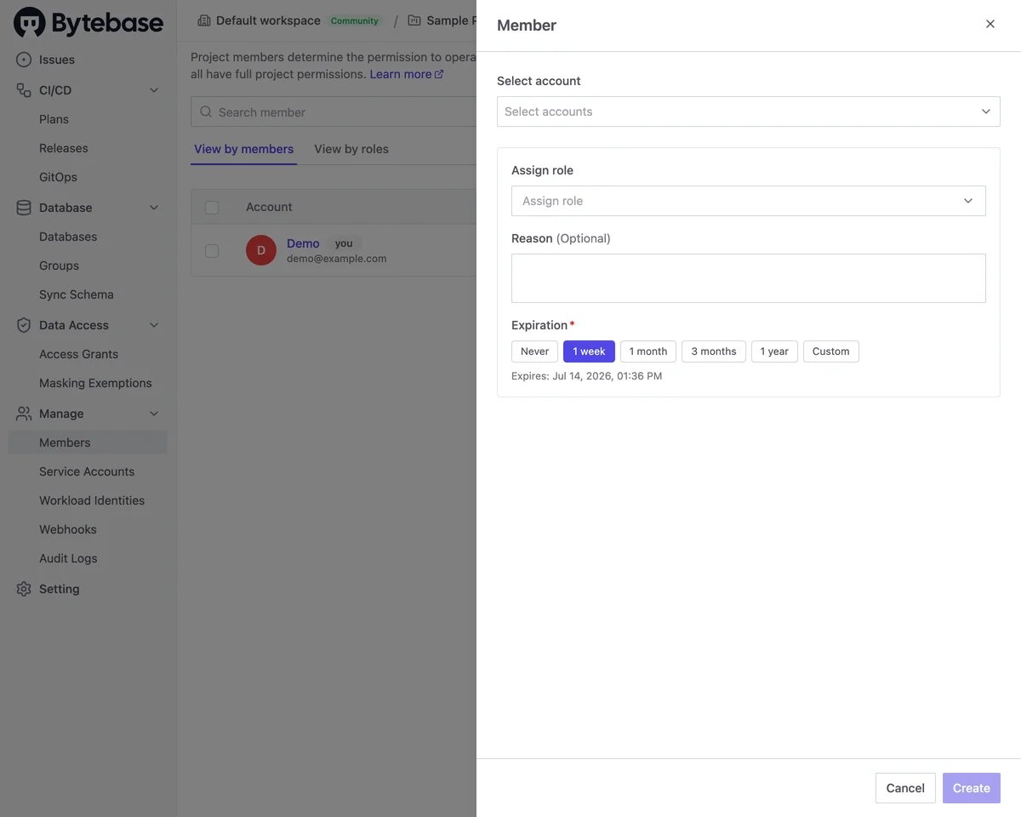Close the Member drawer with X
Viewport: 1021px width, 817px height.
(990, 24)
